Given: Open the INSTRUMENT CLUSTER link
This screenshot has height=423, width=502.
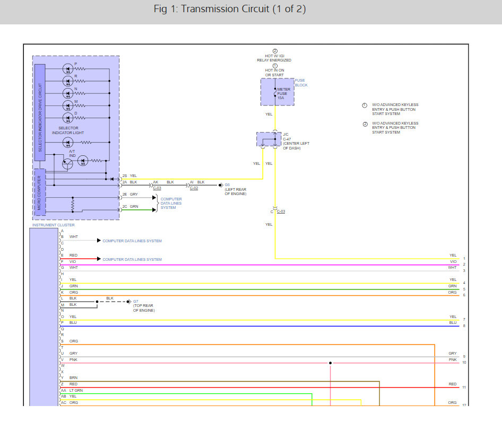Looking at the screenshot, I should point(53,225).
